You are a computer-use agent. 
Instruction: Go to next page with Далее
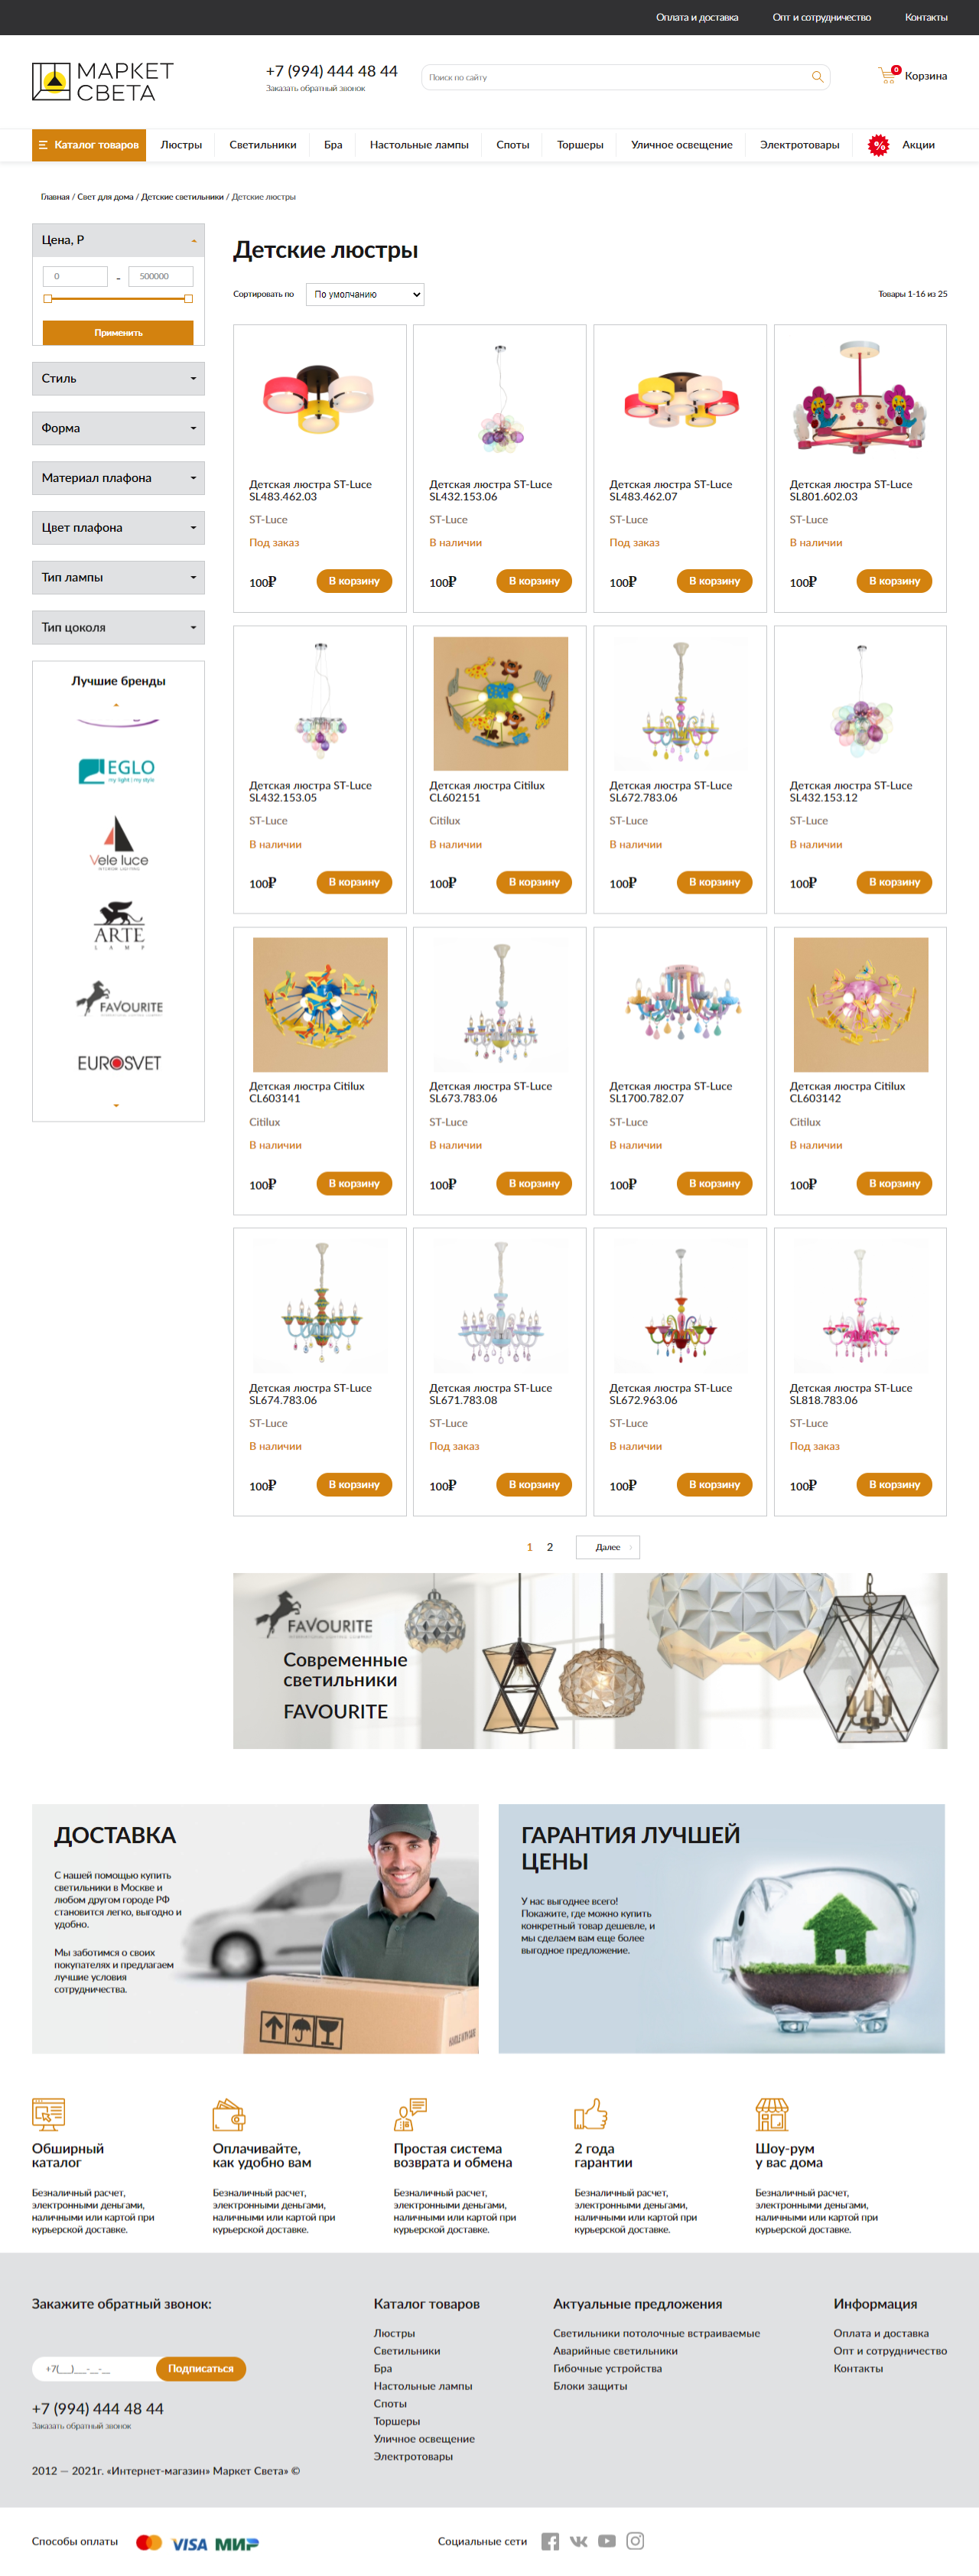pyautogui.click(x=608, y=1548)
